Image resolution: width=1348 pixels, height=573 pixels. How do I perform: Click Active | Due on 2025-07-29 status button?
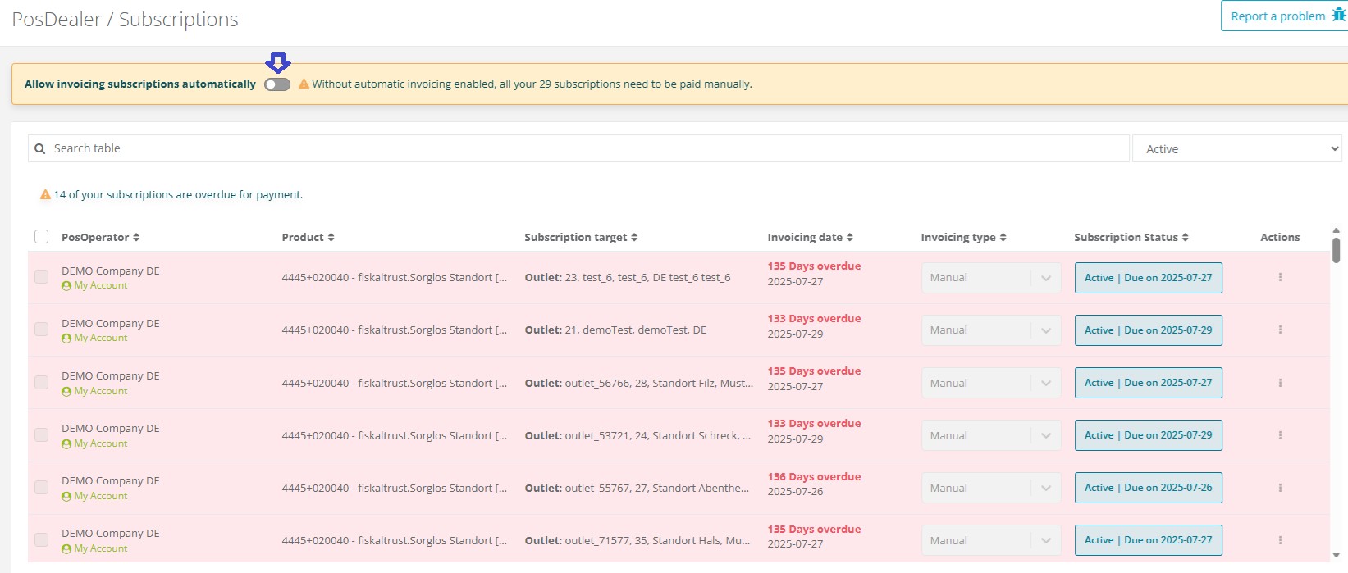point(1148,330)
